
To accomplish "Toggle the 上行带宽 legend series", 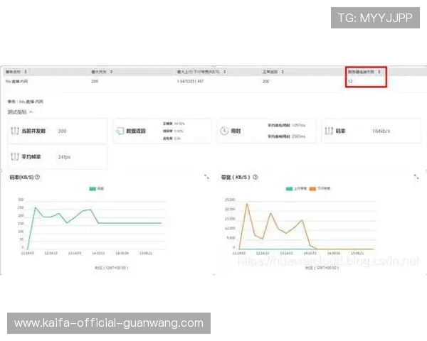I will tap(293, 189).
